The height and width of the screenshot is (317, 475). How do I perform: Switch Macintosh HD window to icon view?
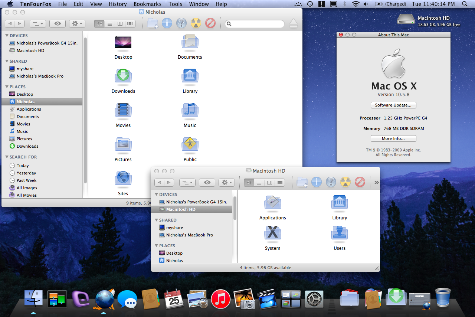coord(249,183)
